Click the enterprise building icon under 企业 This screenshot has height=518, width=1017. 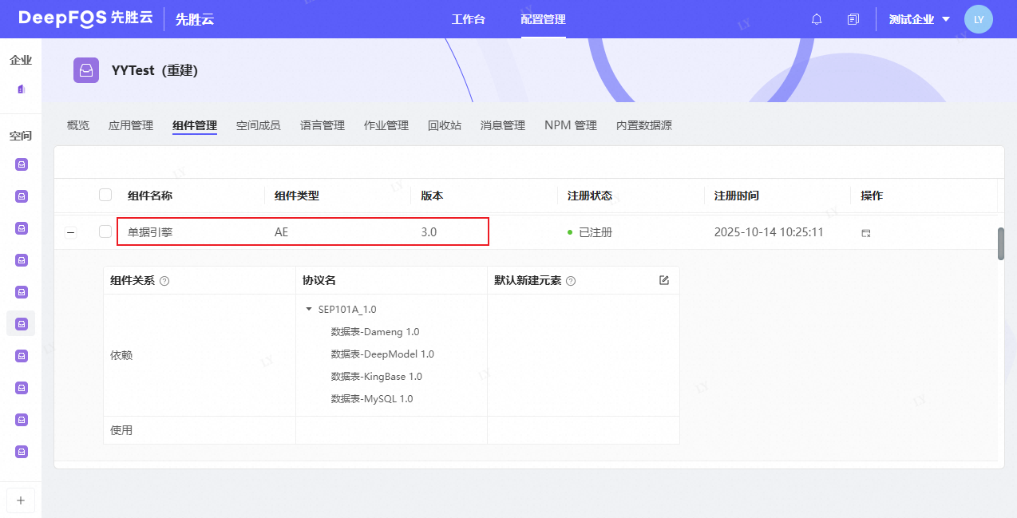(22, 89)
